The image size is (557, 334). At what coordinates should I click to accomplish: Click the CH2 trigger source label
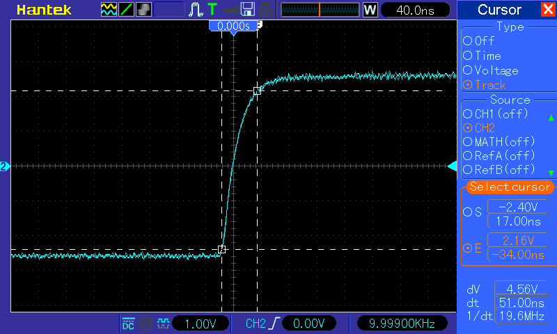pyautogui.click(x=256, y=324)
